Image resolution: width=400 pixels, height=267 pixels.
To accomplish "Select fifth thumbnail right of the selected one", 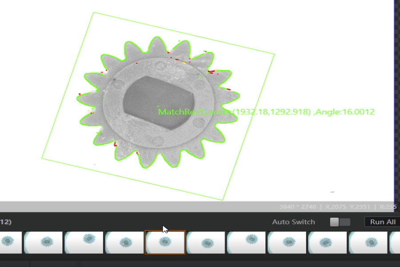I will [x=368, y=243].
